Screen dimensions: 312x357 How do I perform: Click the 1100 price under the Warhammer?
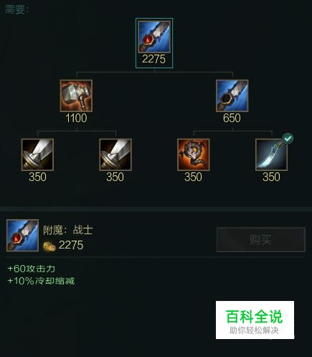(x=76, y=119)
